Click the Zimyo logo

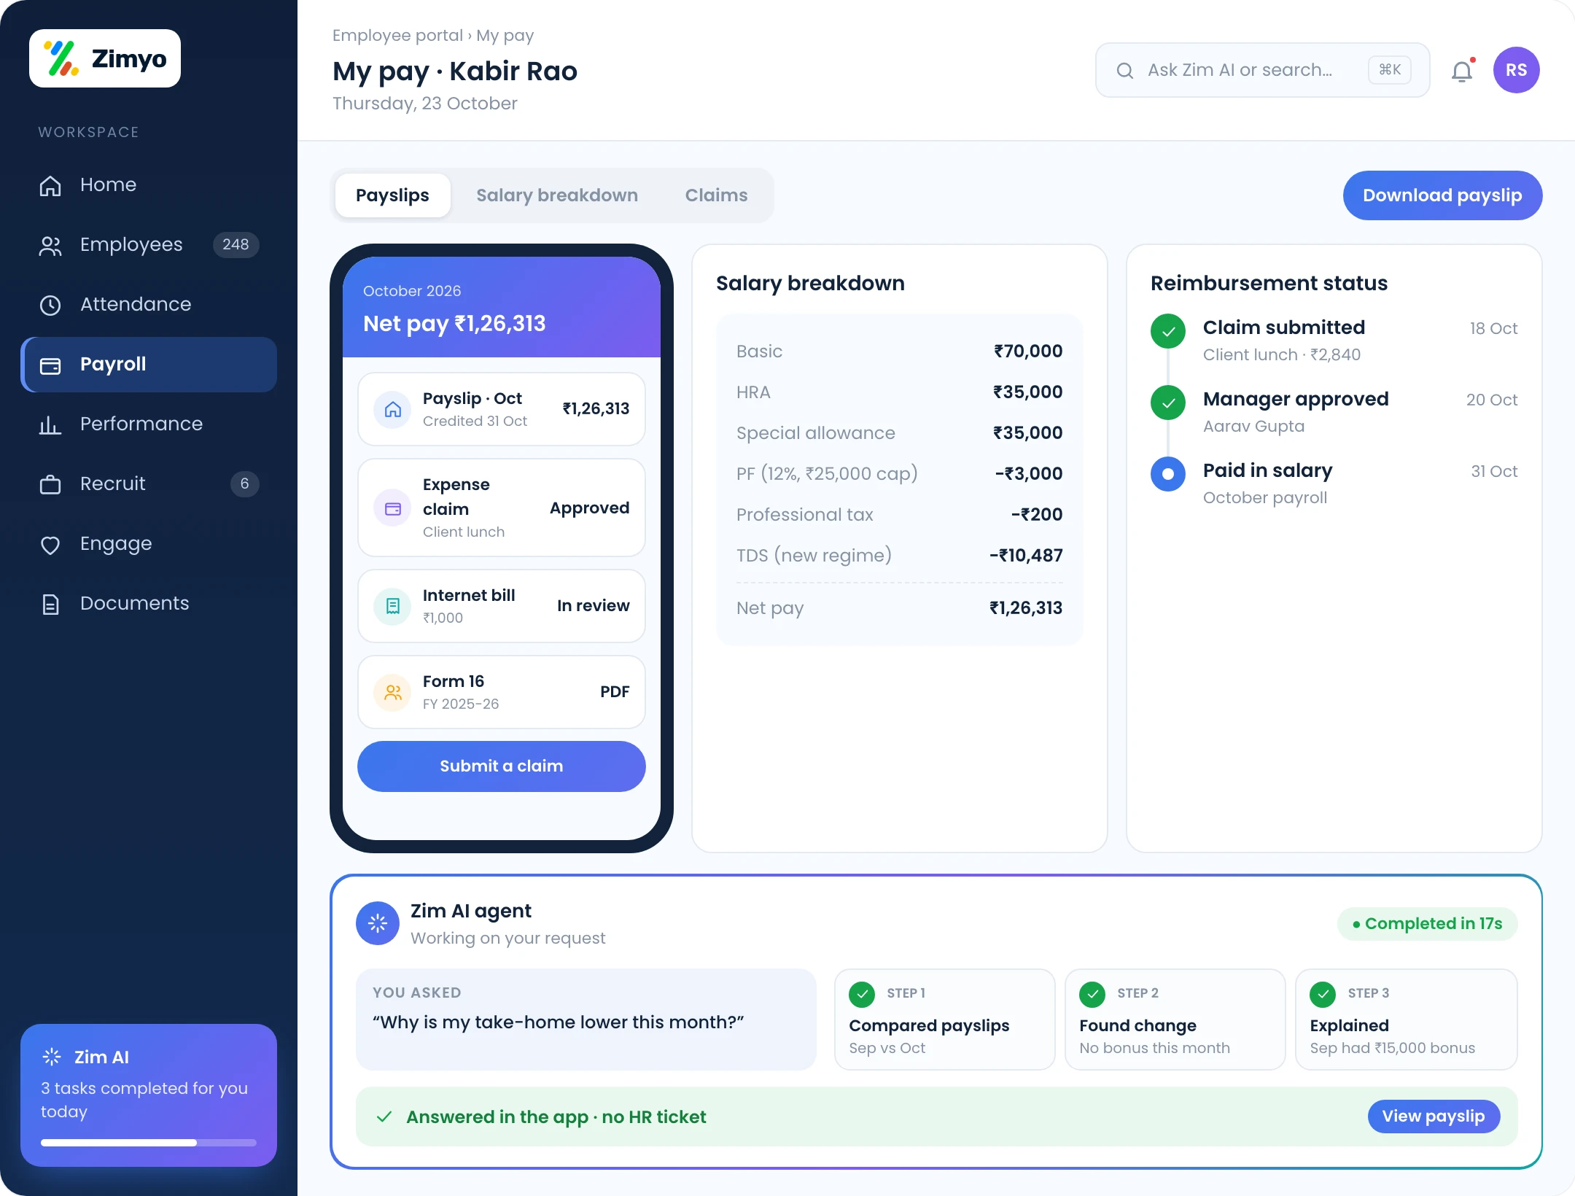pos(105,58)
